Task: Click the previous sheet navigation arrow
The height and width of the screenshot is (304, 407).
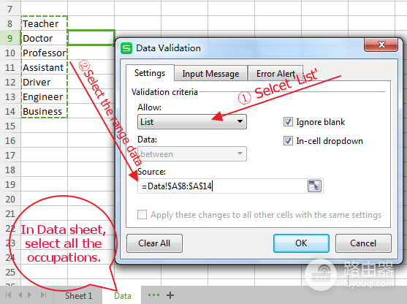Action: tap(20, 295)
